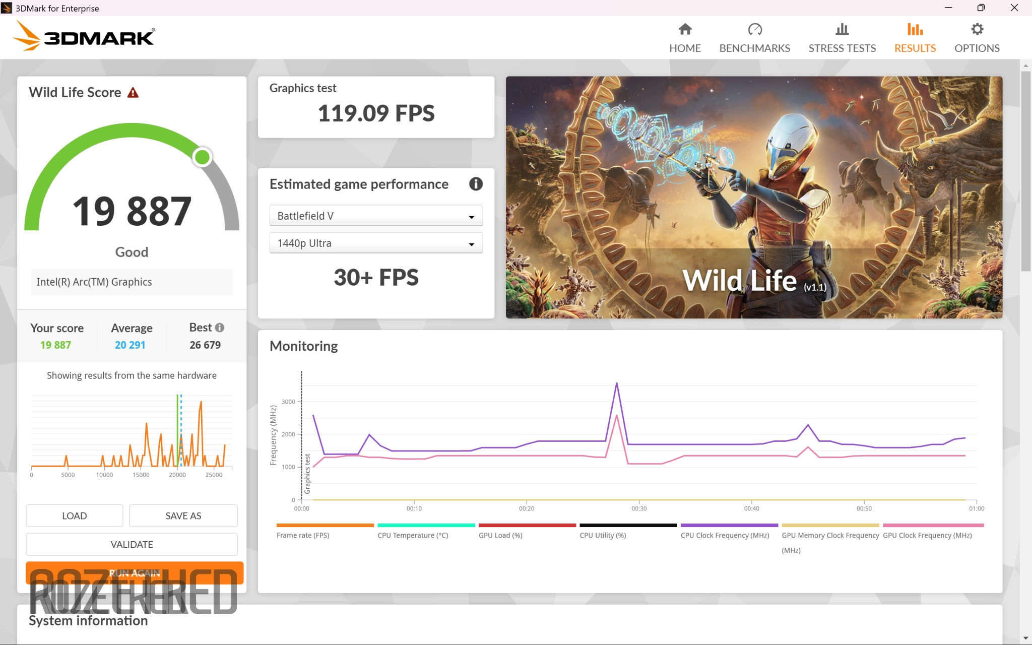Click the CPU Clock Frequency purple swatch
The height and width of the screenshot is (645, 1032).
(x=729, y=525)
